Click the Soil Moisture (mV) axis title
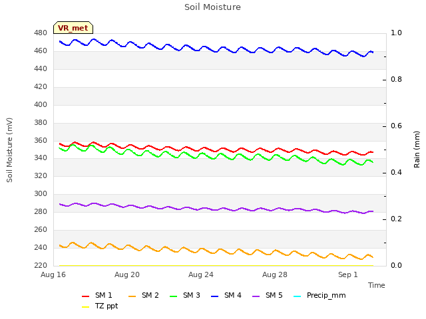 point(10,150)
